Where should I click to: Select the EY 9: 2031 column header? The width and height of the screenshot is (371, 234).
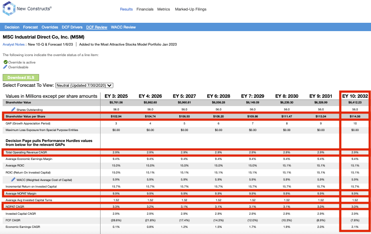point(321,96)
